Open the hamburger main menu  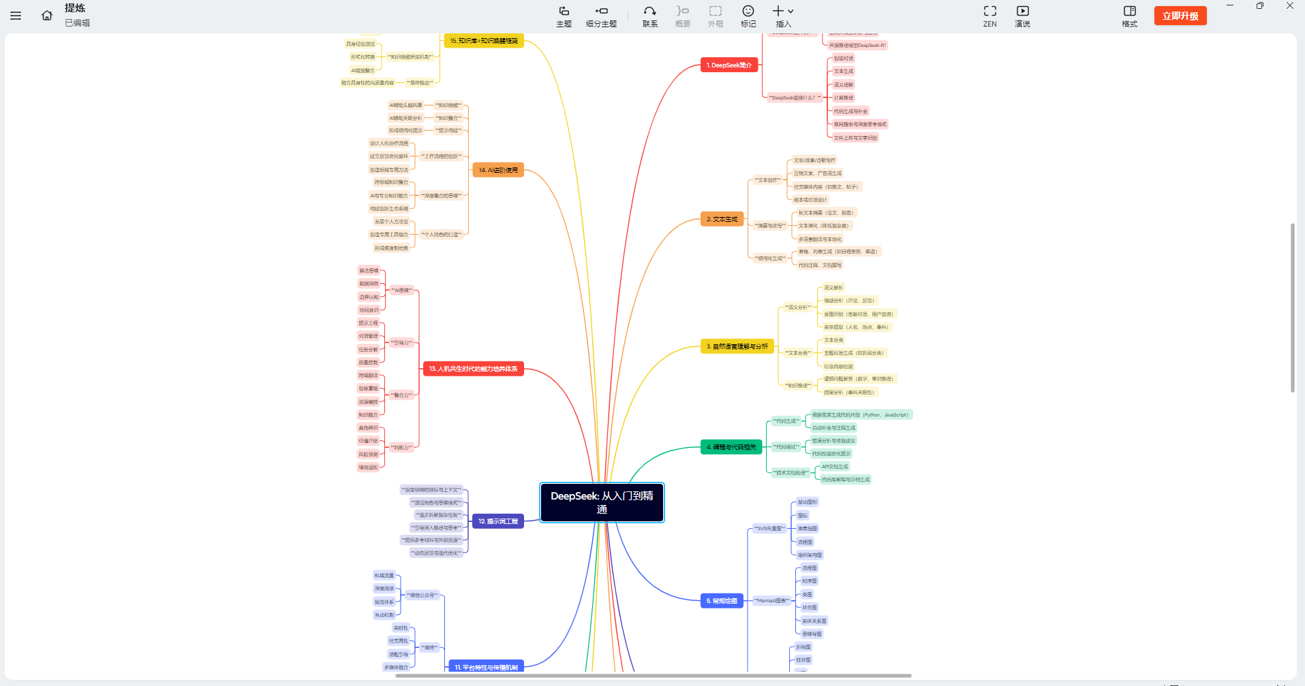[16, 16]
